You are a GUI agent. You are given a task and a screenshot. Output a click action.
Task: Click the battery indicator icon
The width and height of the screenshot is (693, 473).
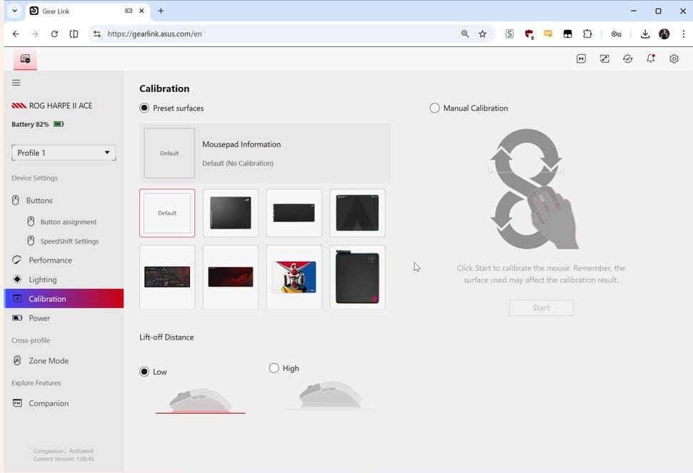[59, 124]
